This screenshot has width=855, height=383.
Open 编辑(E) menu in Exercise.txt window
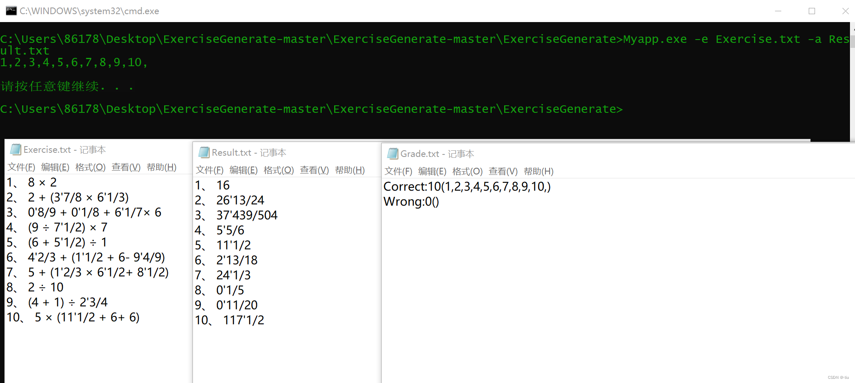[55, 167]
